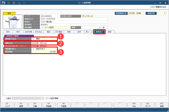Click the 償却費の計上 code field

pos(33,49)
